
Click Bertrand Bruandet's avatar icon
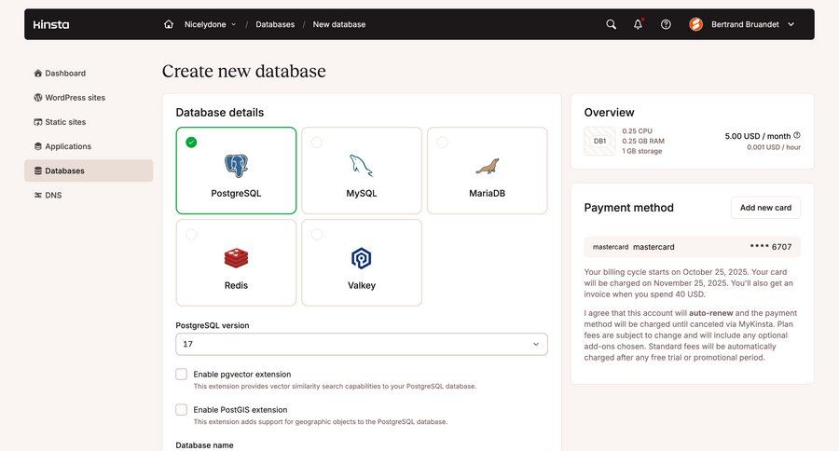pyautogui.click(x=695, y=24)
